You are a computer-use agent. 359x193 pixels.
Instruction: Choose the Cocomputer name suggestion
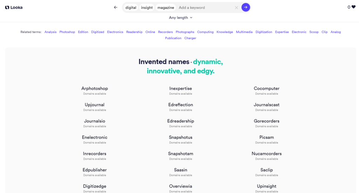click(x=266, y=89)
